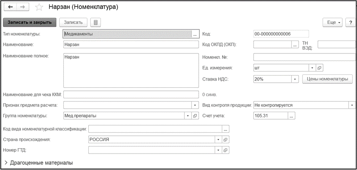Screen dimensions: 357x170
Task: Add form to favorites with star icon
Action: pyautogui.click(x=39, y=7)
